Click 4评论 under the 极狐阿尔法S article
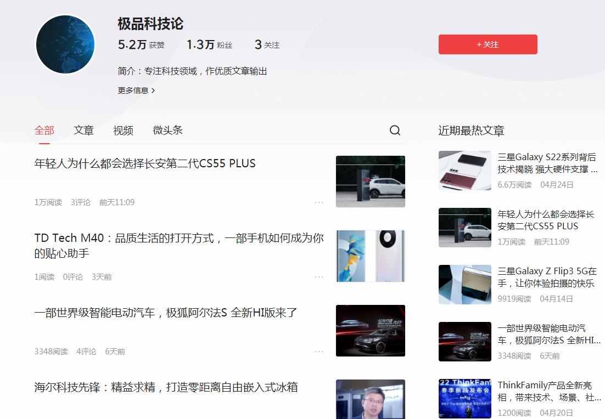The height and width of the screenshot is (419, 605). click(86, 352)
